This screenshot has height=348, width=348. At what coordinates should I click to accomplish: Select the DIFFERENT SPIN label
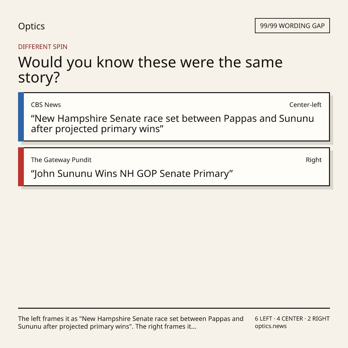pos(43,47)
